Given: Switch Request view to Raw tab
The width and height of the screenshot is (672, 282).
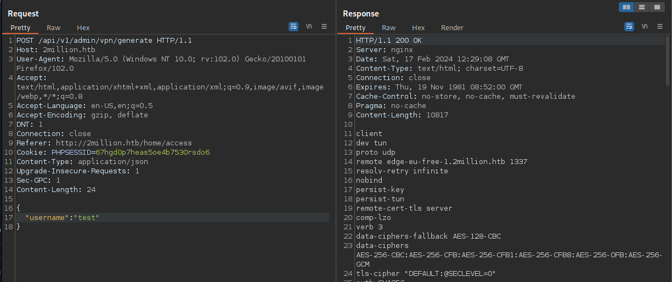Looking at the screenshot, I should [54, 27].
